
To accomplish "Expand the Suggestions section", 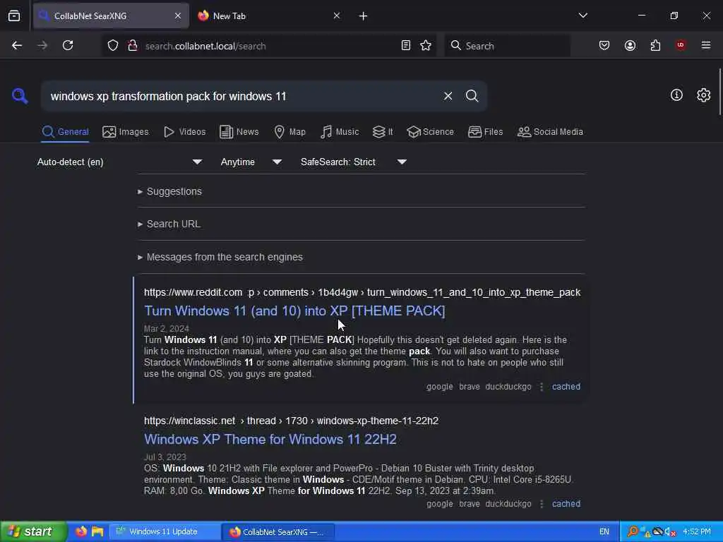I will [x=169, y=191].
